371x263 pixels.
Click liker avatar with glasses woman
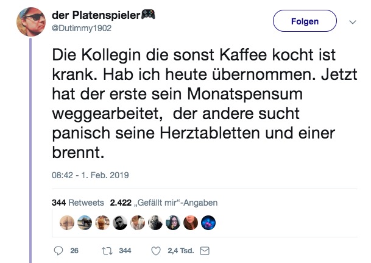coord(173,223)
